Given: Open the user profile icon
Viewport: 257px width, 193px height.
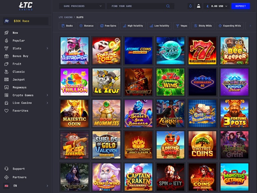Looking at the screenshot, I should [198, 6].
